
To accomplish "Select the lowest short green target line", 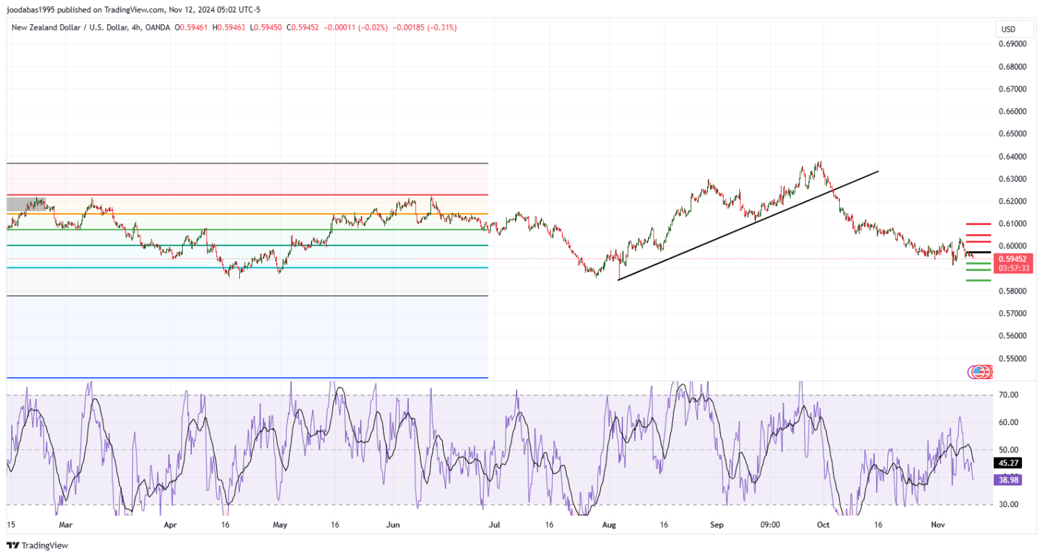I will 978,280.
